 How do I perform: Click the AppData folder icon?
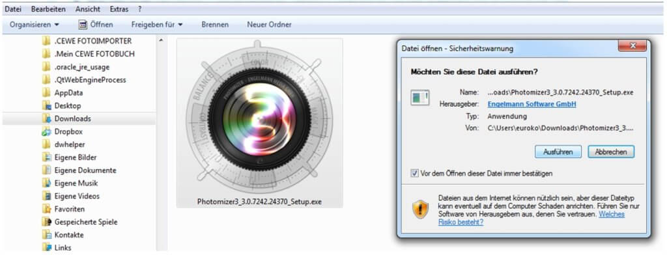coord(46,92)
